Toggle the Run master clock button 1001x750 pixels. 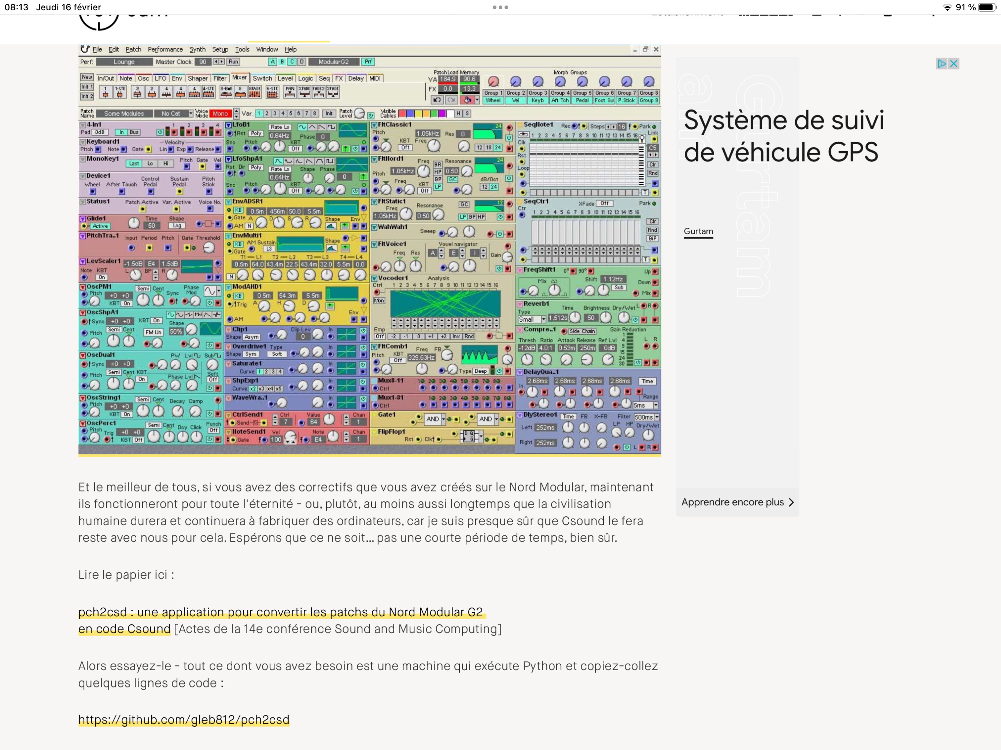[x=233, y=62]
